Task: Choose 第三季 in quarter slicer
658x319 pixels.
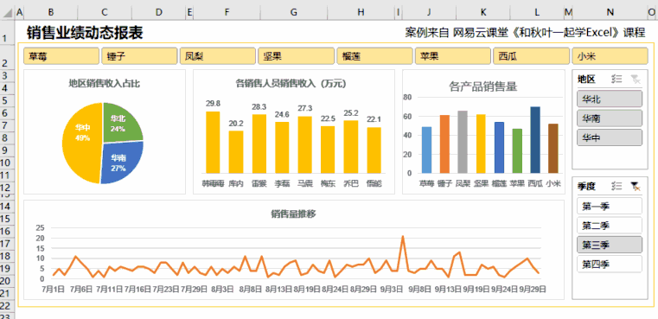Action: pos(610,245)
